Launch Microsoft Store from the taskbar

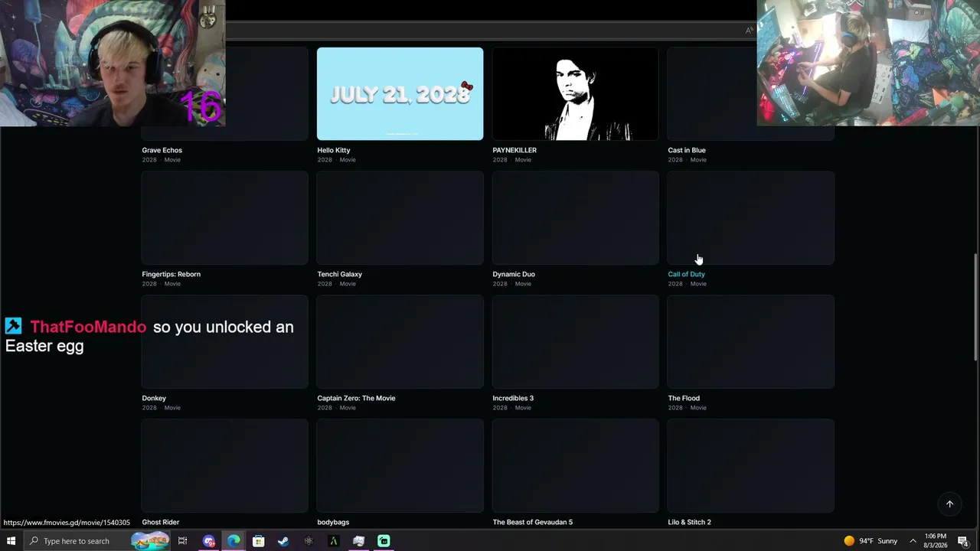click(x=258, y=541)
